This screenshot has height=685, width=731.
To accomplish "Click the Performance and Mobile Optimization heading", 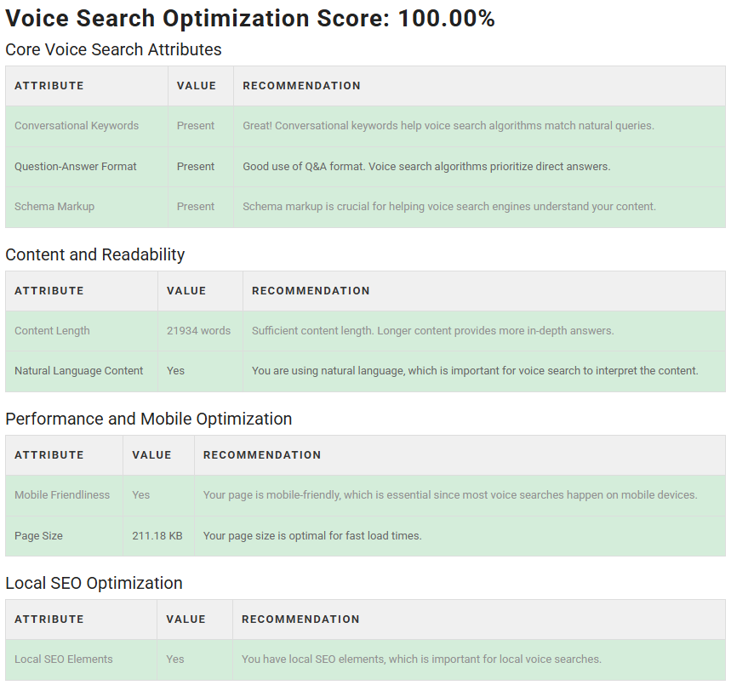I will coord(148,419).
